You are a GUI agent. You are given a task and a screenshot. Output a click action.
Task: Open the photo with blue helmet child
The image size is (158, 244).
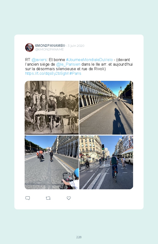pyautogui.click(x=52, y=162)
